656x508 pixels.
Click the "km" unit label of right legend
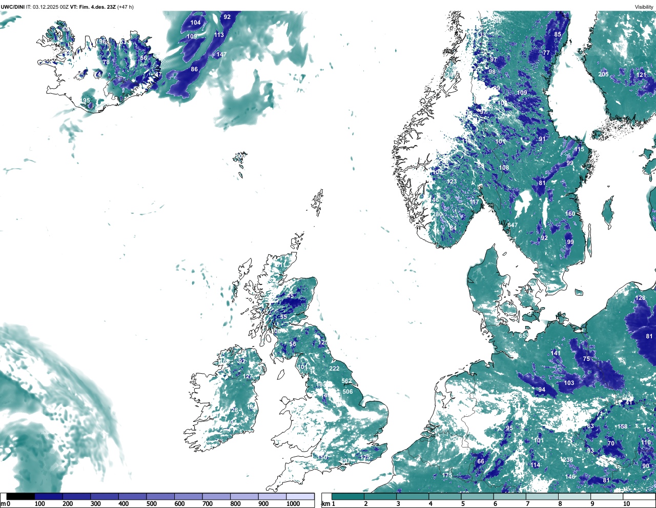point(325,504)
